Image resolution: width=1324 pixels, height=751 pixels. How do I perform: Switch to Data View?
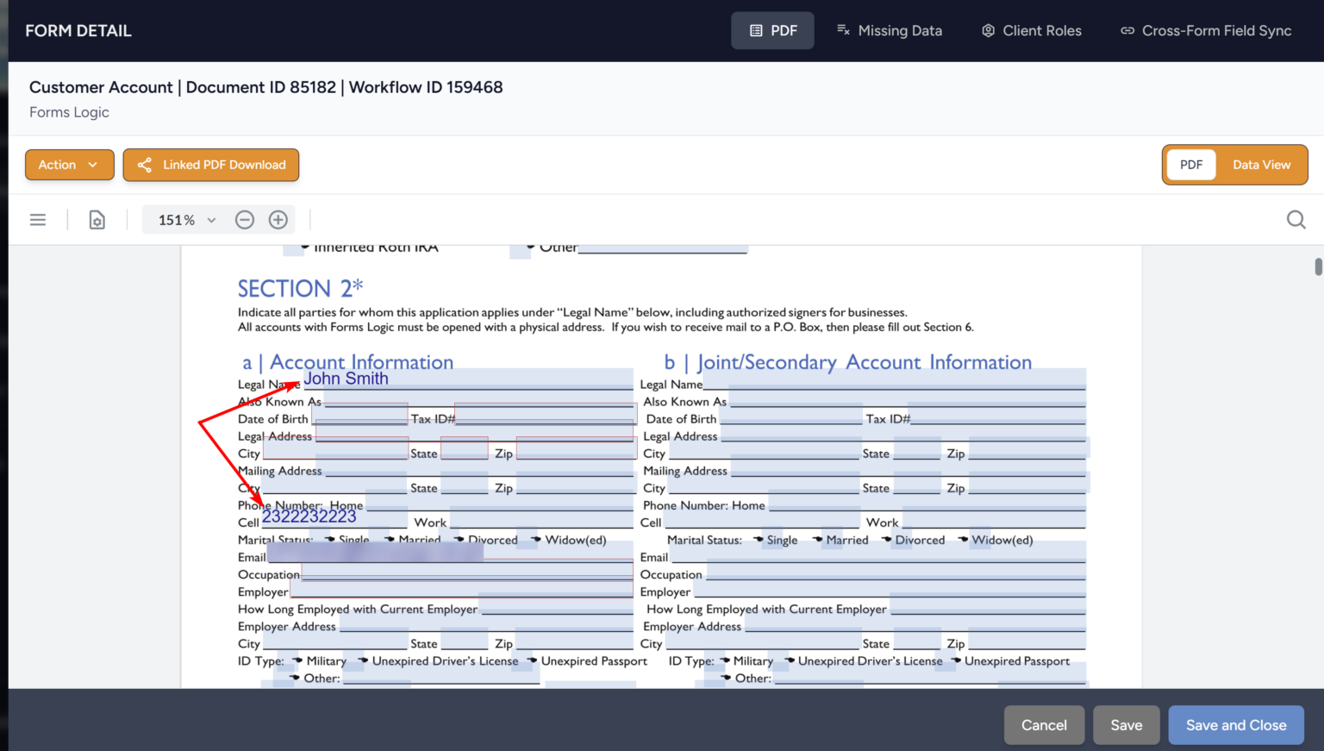click(1261, 165)
